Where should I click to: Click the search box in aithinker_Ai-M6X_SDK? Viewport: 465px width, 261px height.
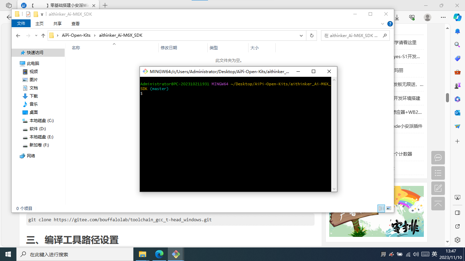[355, 35]
